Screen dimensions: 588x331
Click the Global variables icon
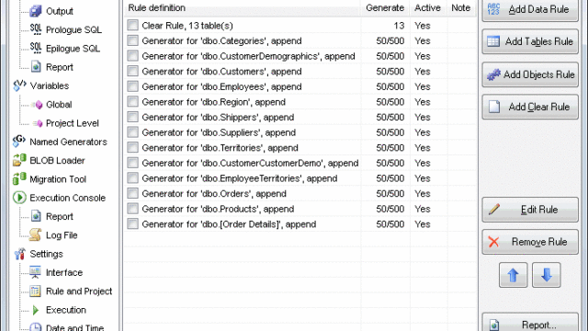click(x=37, y=104)
